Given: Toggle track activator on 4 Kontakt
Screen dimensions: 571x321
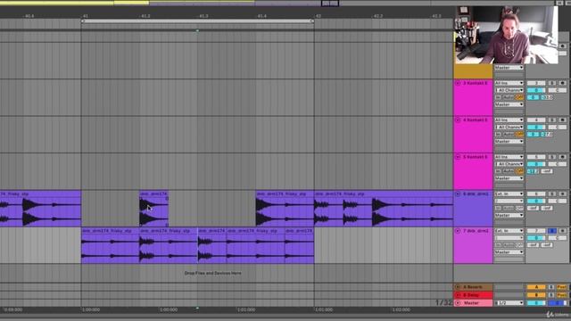Looking at the screenshot, I should point(536,120).
